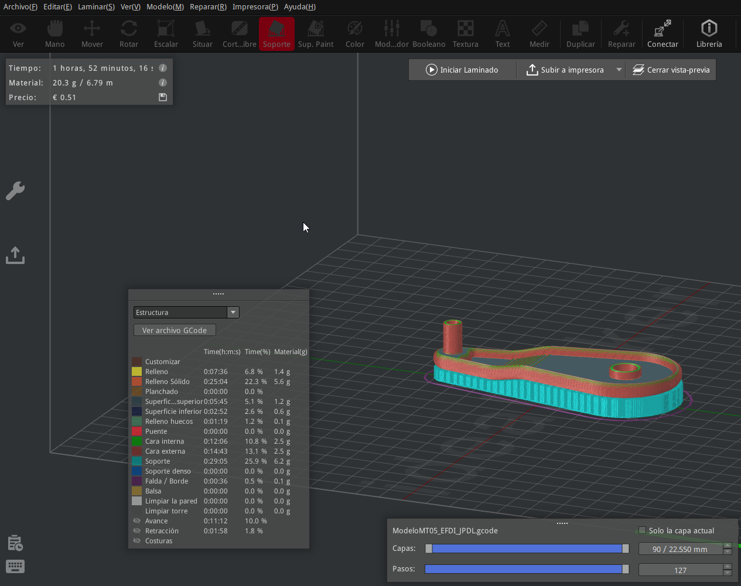741x586 pixels.
Task: Toggle visibility of Avance moves
Action: point(137,521)
